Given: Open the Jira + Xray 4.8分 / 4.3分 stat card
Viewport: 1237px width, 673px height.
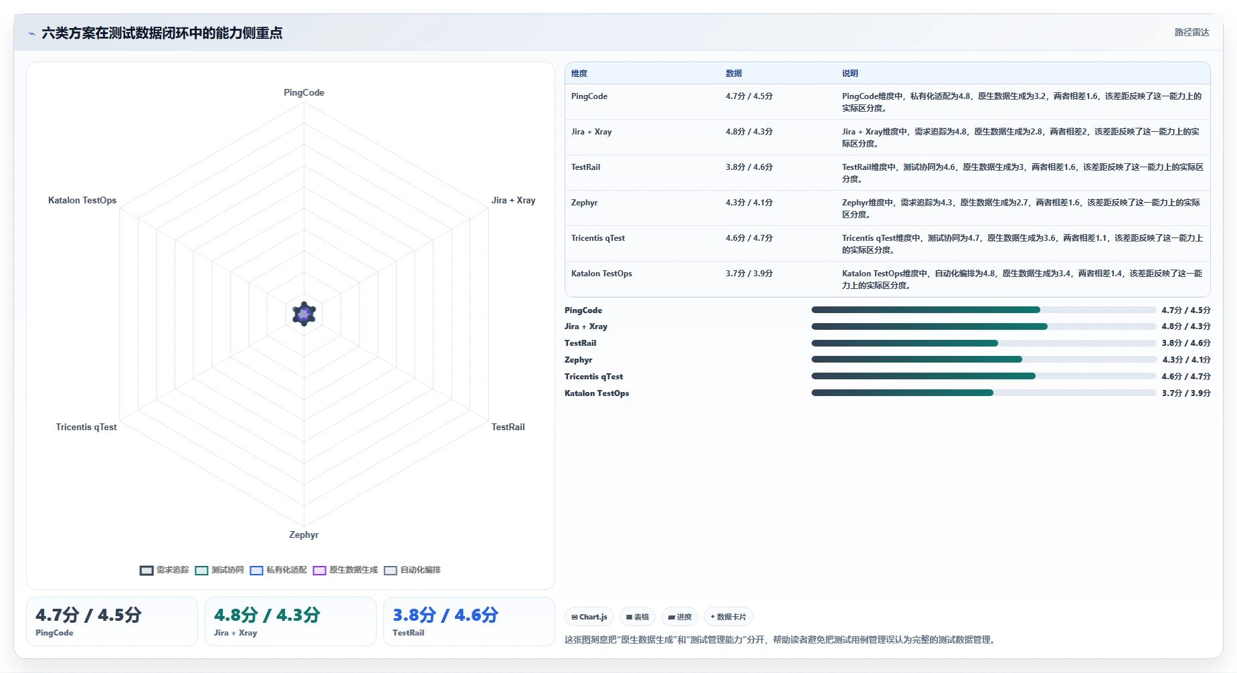Looking at the screenshot, I should (290, 621).
